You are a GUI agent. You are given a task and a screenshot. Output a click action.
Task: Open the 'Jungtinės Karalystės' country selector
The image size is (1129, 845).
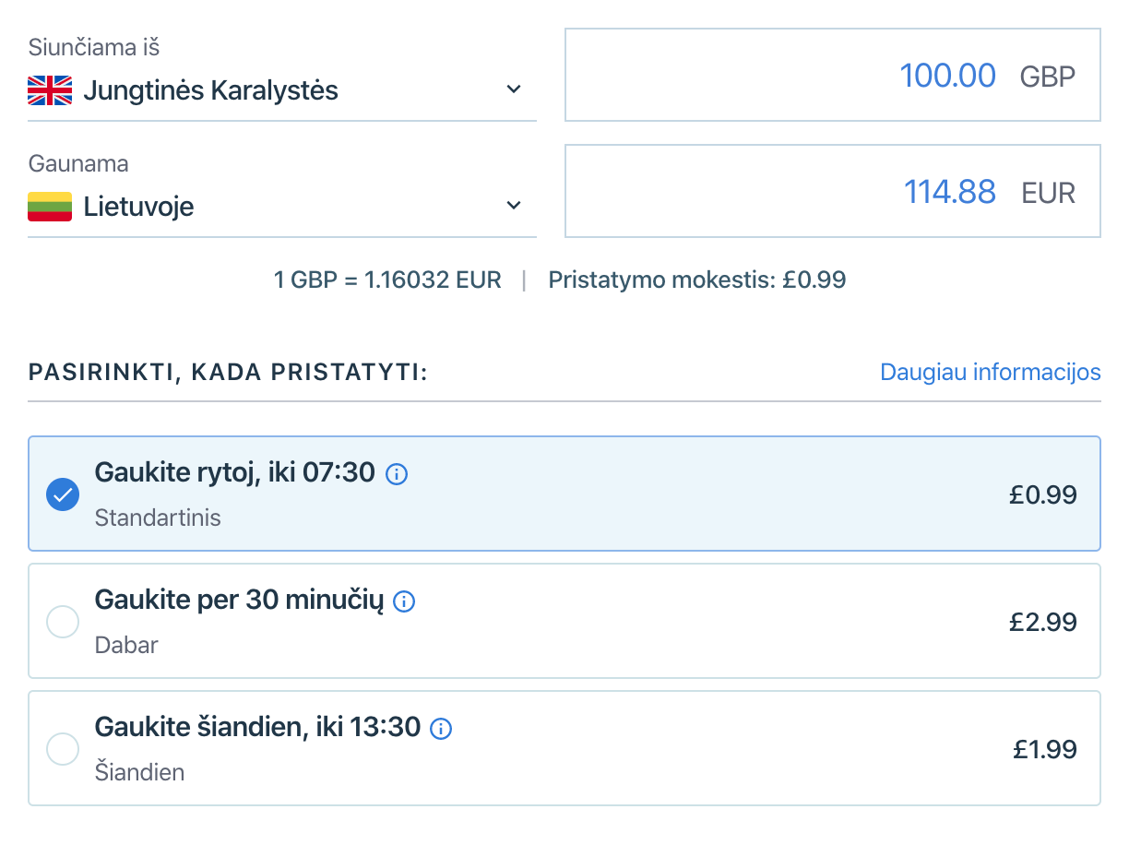point(210,90)
